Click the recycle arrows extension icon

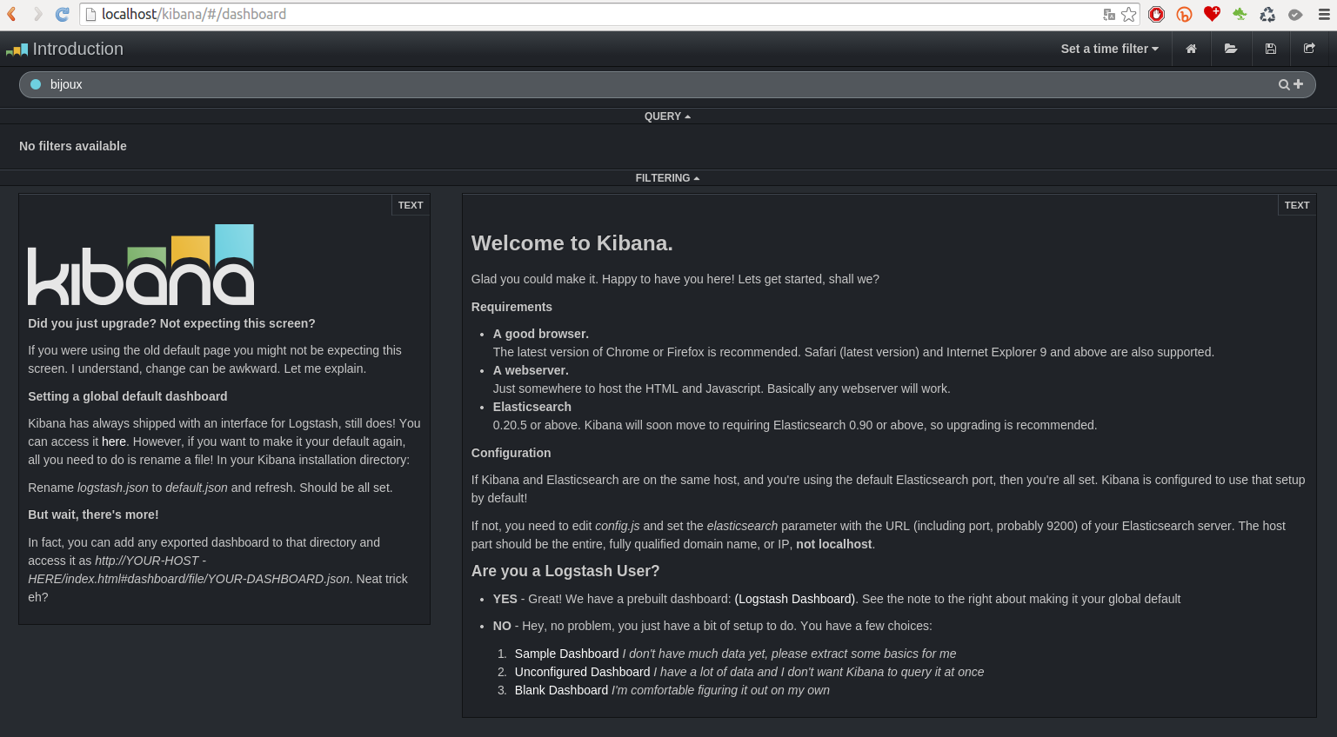coord(1267,14)
